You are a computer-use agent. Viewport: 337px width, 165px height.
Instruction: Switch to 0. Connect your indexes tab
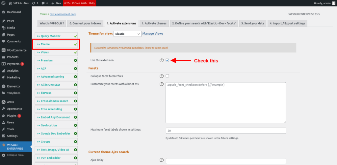coord(86,23)
